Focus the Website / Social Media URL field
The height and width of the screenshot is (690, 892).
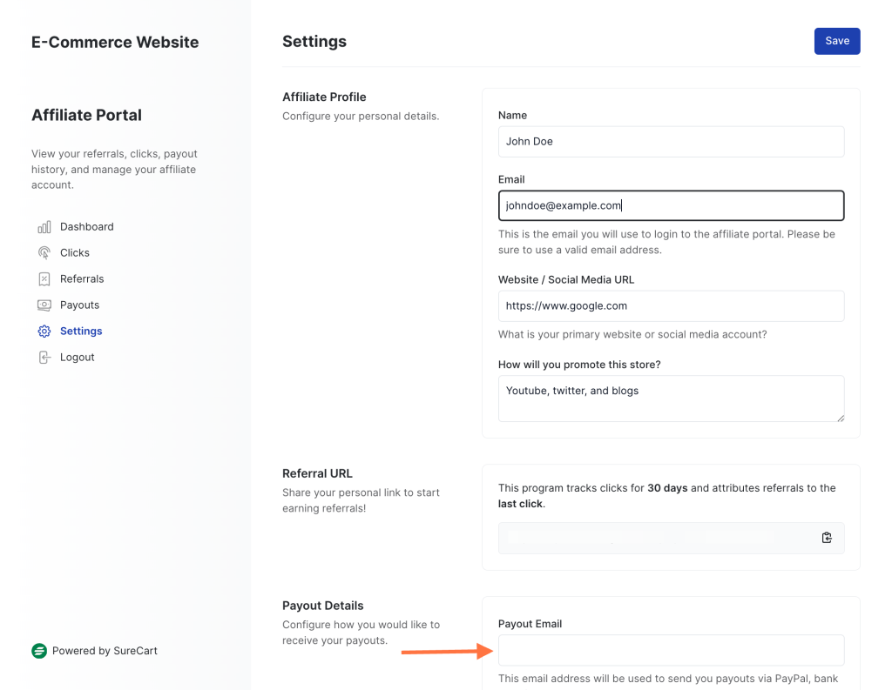pos(671,305)
